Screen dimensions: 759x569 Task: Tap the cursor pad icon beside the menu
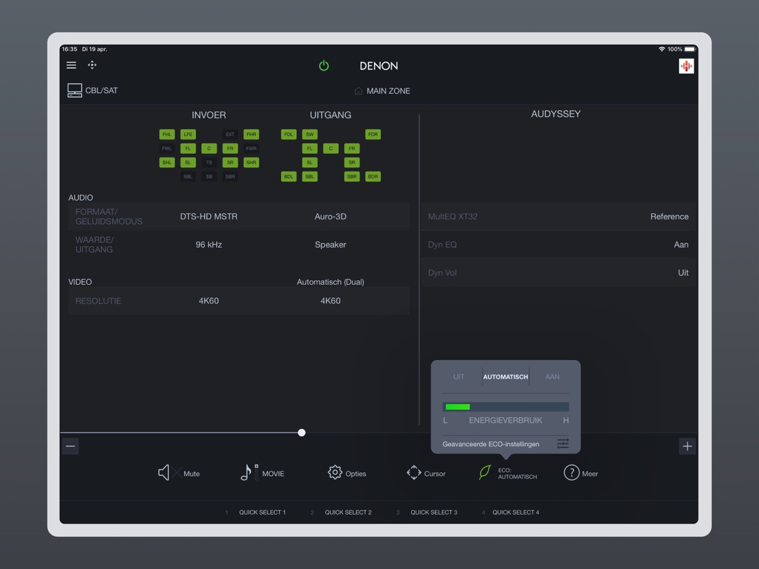(92, 65)
